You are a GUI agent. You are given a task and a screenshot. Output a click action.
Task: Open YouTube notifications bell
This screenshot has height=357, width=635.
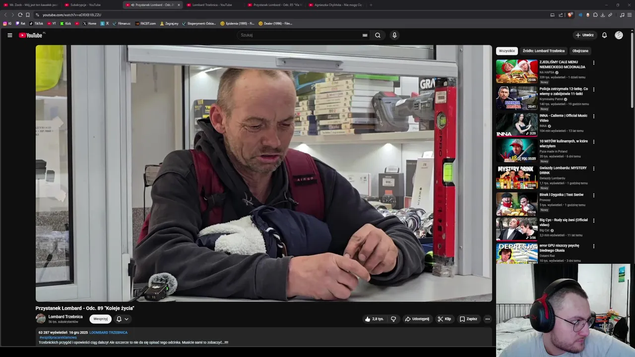tap(604, 35)
